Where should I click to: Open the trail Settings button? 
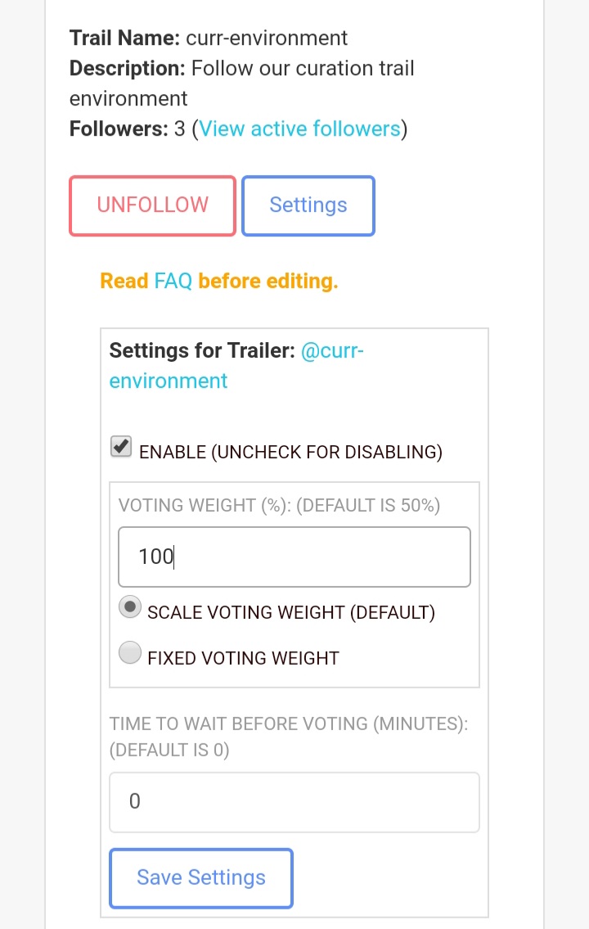(308, 205)
